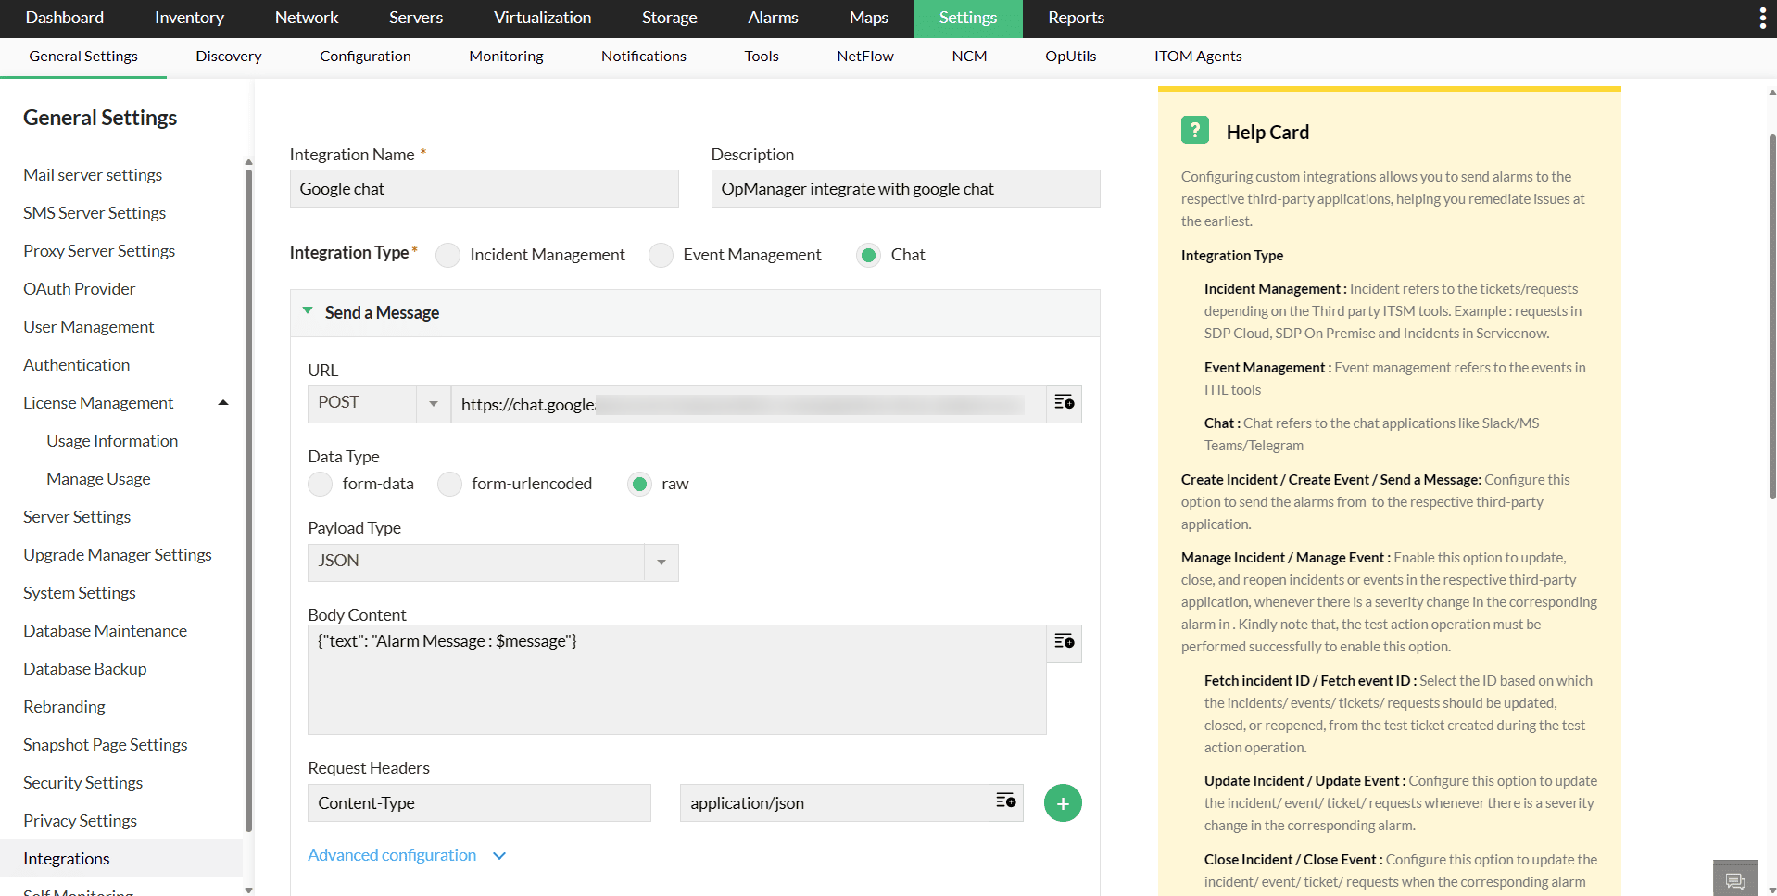Open Server Settings
Viewport: 1777px width, 896px height.
tap(77, 517)
